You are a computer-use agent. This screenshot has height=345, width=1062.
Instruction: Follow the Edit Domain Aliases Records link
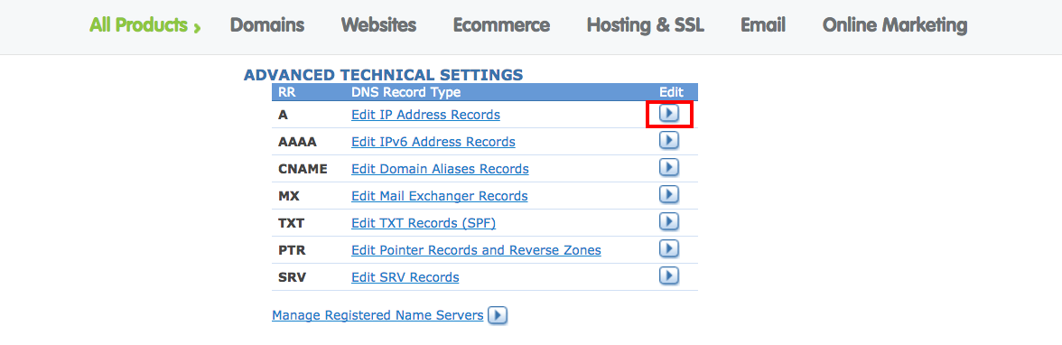[441, 169]
